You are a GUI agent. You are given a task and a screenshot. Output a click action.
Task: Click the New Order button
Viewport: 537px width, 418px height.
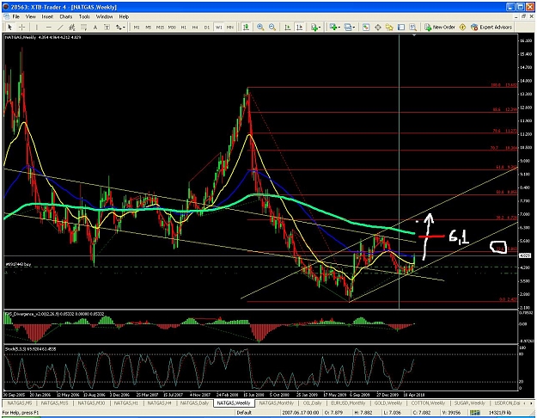[x=440, y=27]
